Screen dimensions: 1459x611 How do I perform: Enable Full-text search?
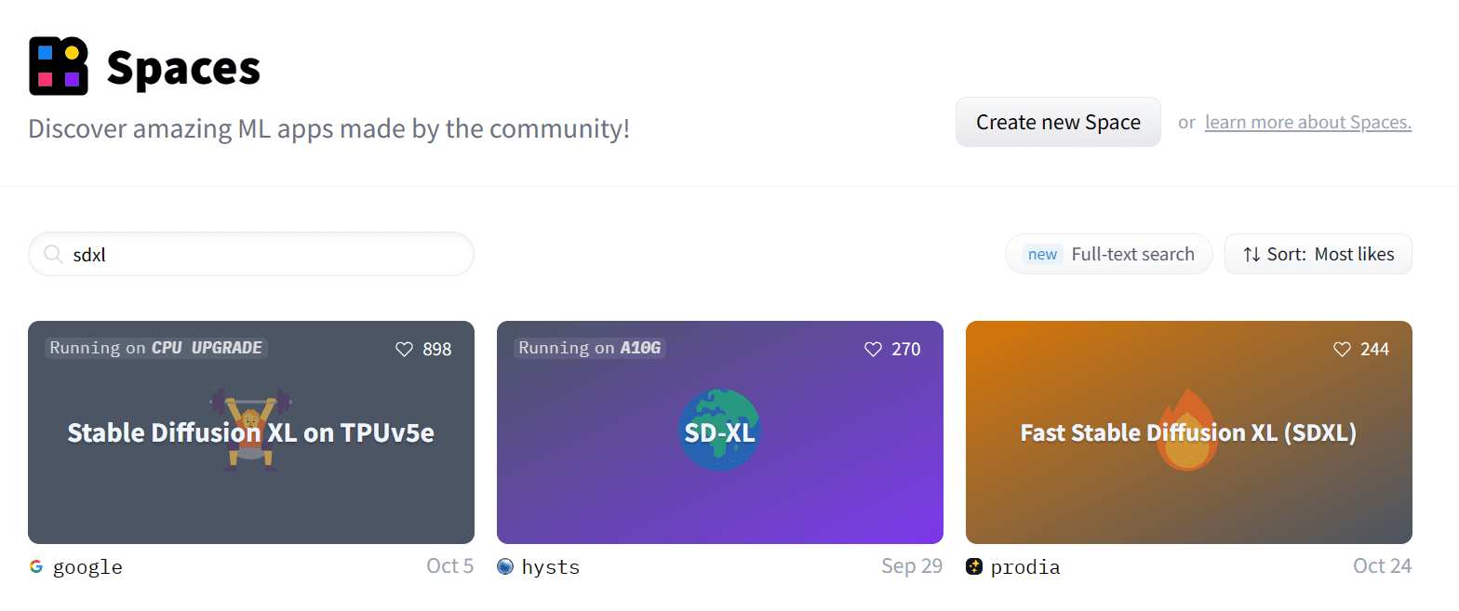click(x=1108, y=254)
